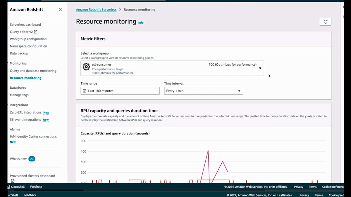Click the external link icon beside Query editor v2

pos(36,32)
